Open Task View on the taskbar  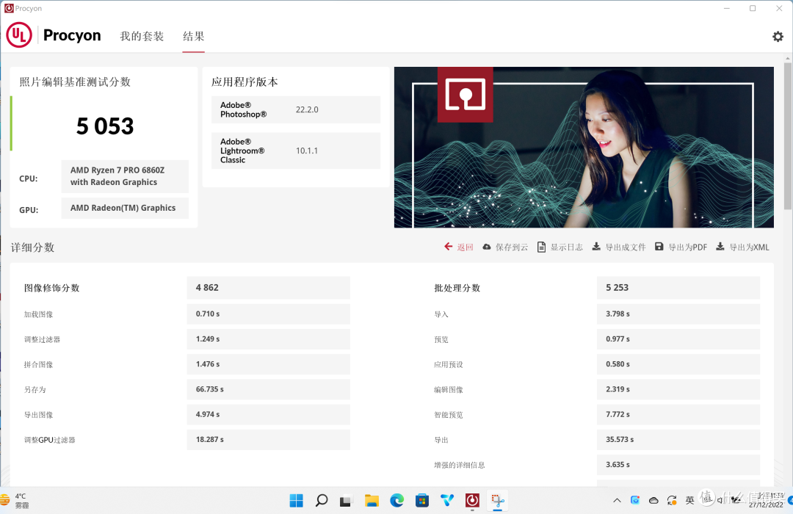pos(346,501)
